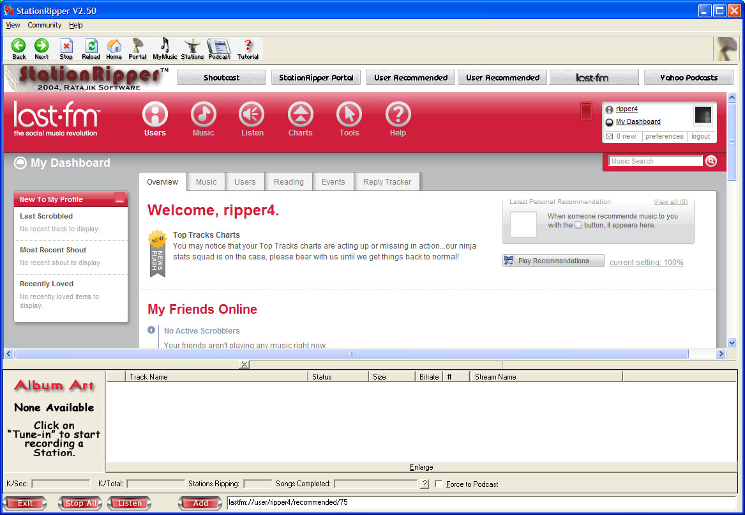Click the logout link
Image resolution: width=745 pixels, height=515 pixels.
click(700, 137)
